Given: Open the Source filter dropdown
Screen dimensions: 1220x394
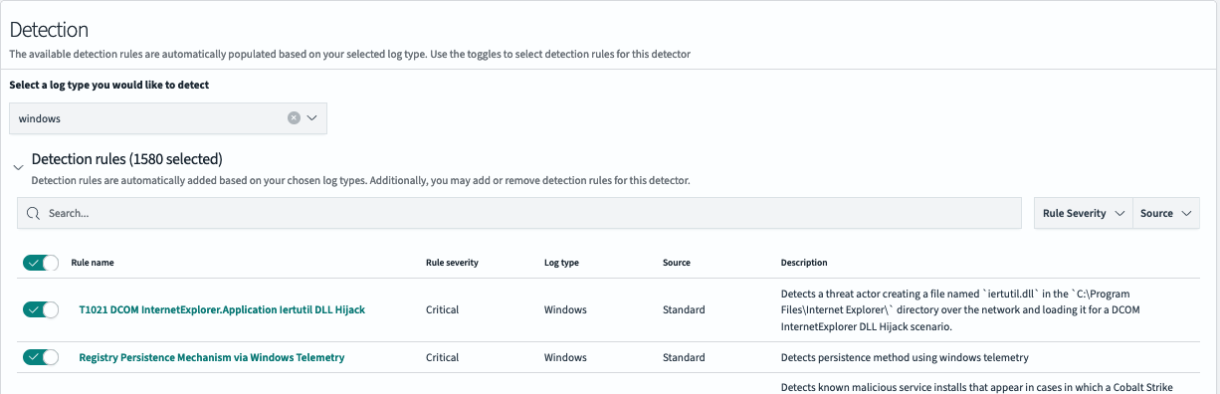Looking at the screenshot, I should point(1166,213).
